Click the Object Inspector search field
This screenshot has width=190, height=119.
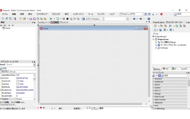point(18,68)
